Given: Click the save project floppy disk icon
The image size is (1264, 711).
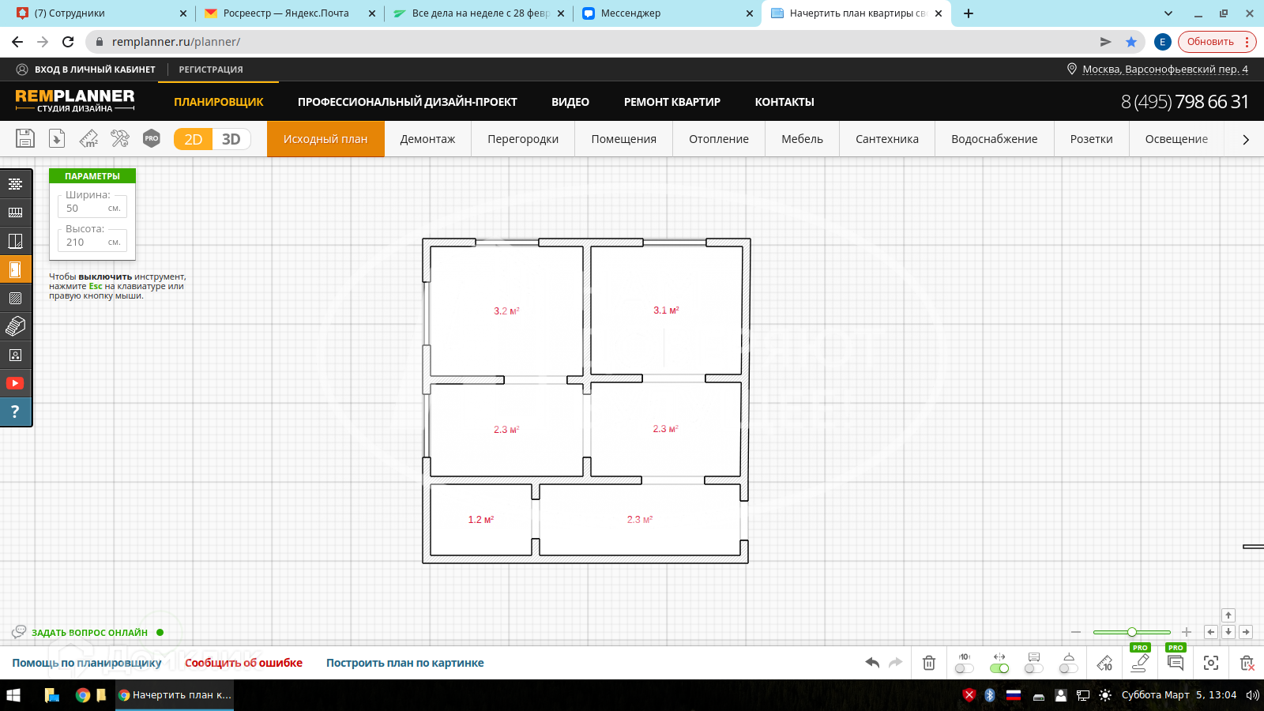Looking at the screenshot, I should (x=25, y=138).
